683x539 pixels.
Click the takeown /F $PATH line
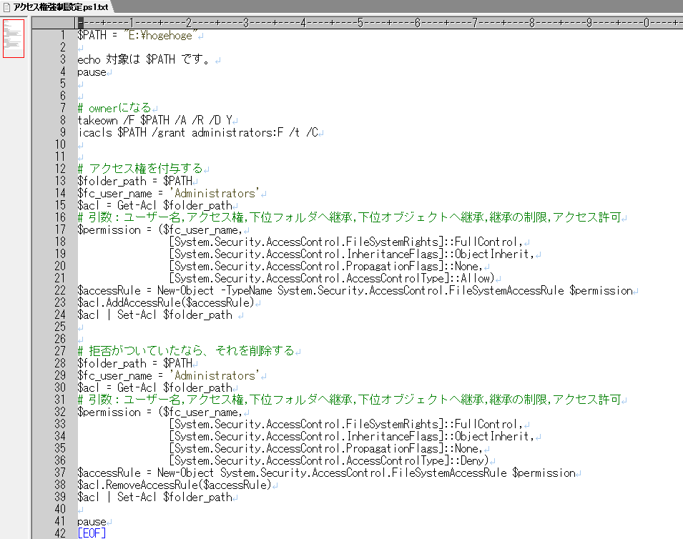coord(154,120)
